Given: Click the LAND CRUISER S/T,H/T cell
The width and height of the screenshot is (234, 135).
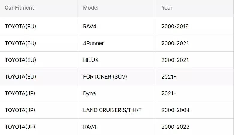Looking at the screenshot, I should [x=112, y=110].
